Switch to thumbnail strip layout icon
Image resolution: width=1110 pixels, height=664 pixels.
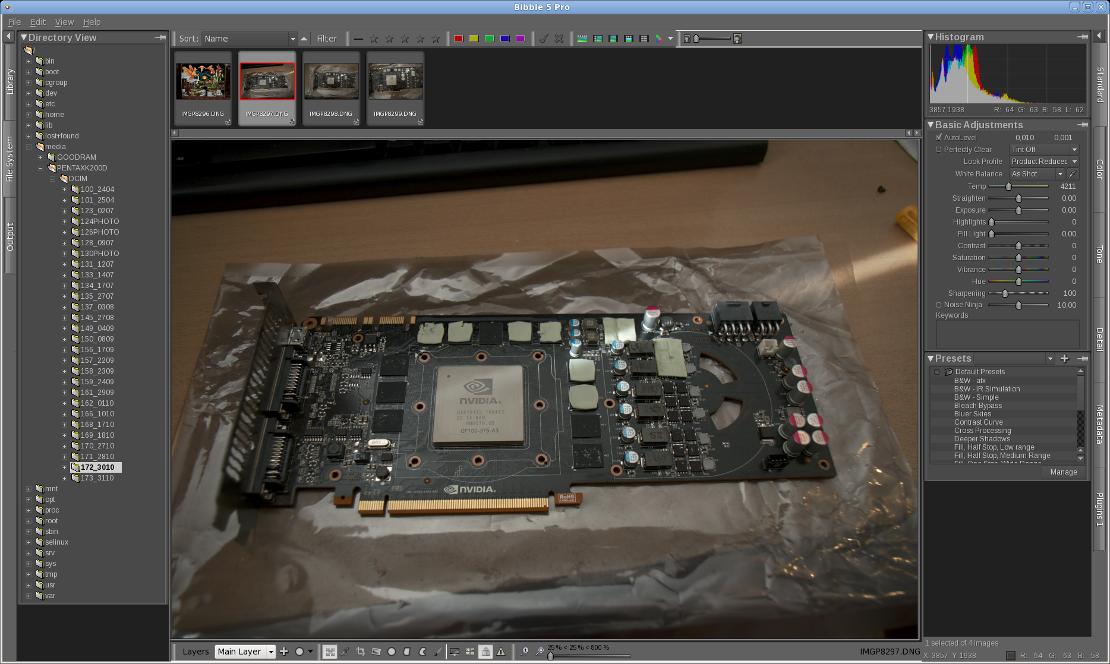click(582, 39)
